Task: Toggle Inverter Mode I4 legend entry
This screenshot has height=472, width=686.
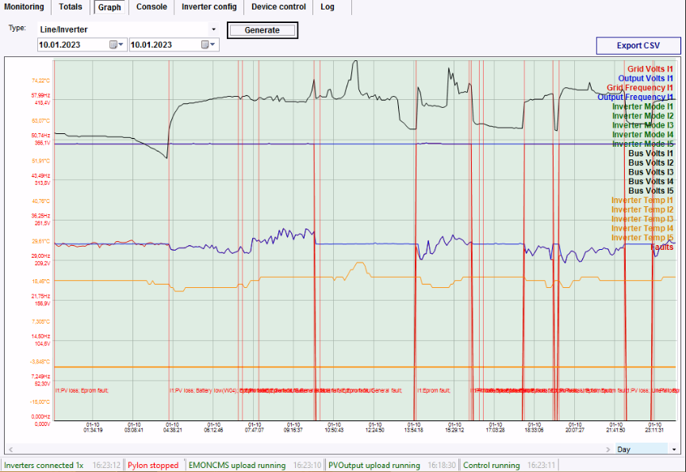Action: [642, 135]
